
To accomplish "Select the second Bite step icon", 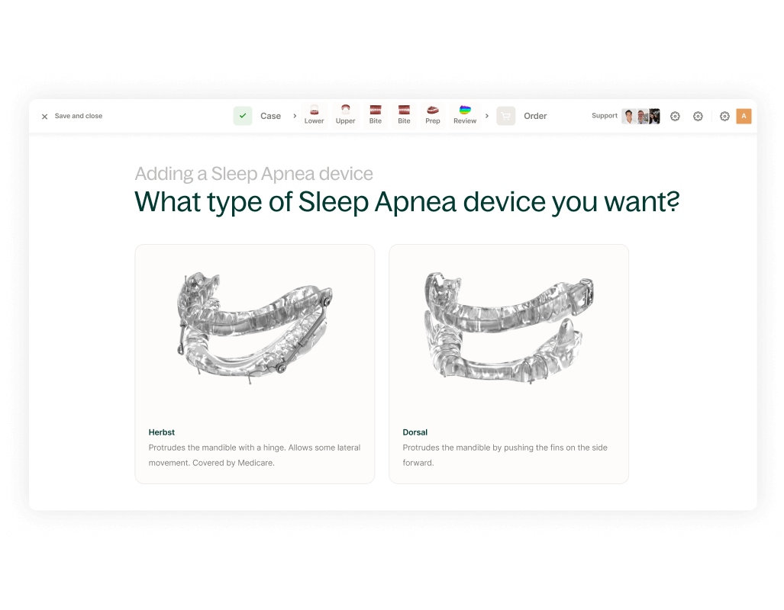I will pos(404,115).
